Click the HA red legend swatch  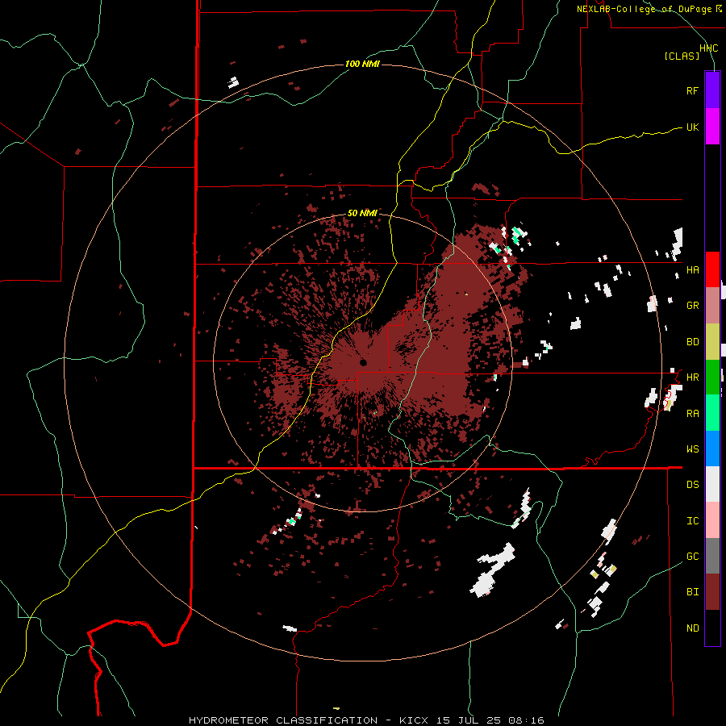pos(712,269)
